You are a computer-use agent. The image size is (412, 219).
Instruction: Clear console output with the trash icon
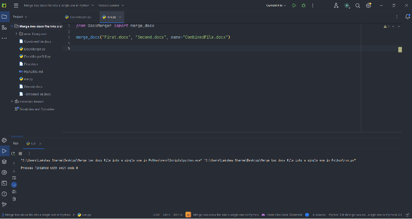pyautogui.click(x=14, y=199)
